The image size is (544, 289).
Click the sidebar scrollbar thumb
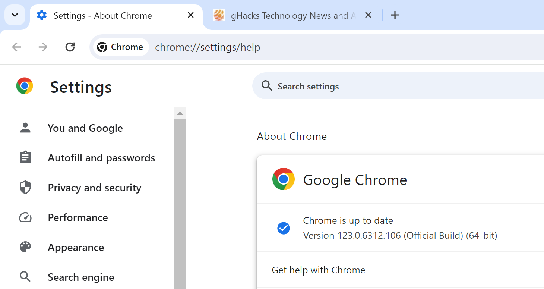(180, 204)
